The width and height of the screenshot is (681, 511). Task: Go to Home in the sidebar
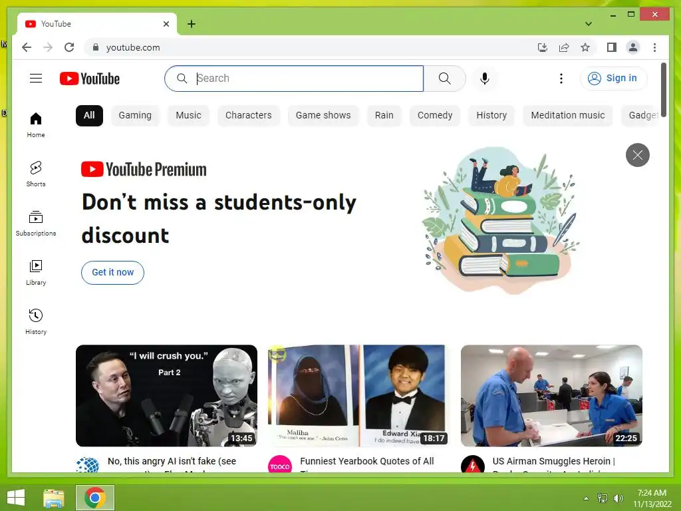pyautogui.click(x=36, y=125)
